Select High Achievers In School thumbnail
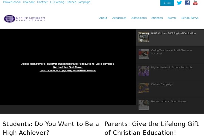Screen dimensions: 204x136 143,71
